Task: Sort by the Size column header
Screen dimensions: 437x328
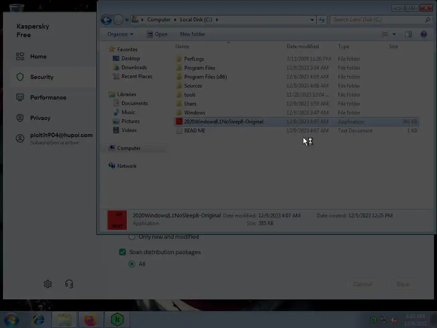Action: pyautogui.click(x=393, y=47)
